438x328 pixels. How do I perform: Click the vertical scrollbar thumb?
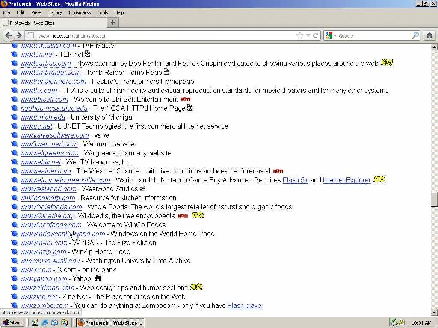(435, 199)
